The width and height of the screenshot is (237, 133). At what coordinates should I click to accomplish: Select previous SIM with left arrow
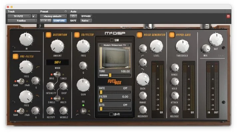pos(100,45)
